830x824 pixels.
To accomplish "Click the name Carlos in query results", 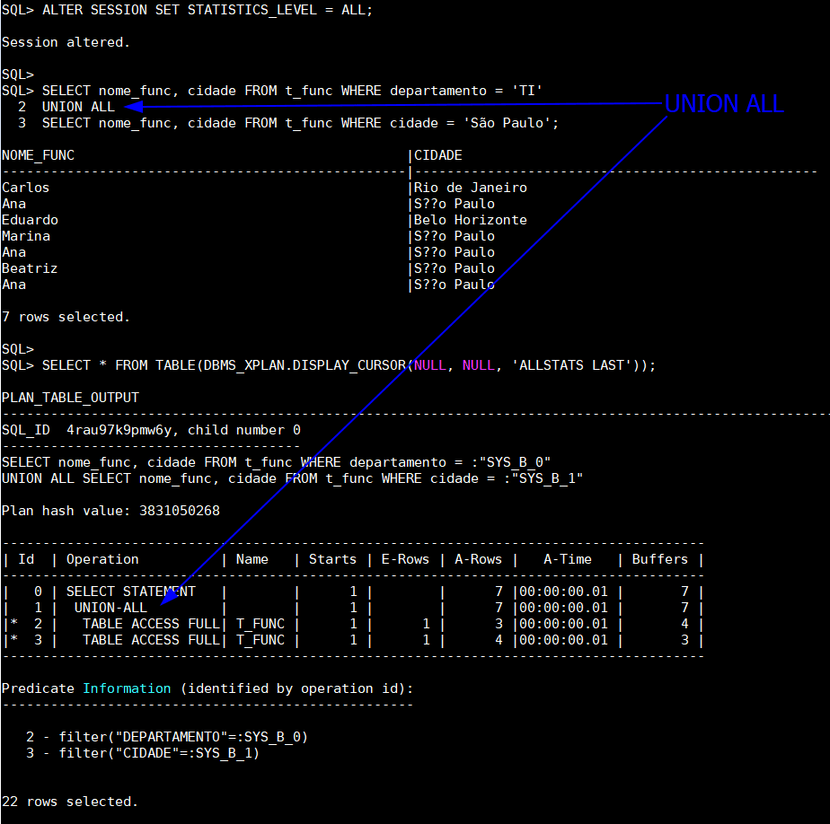I will click(26, 188).
